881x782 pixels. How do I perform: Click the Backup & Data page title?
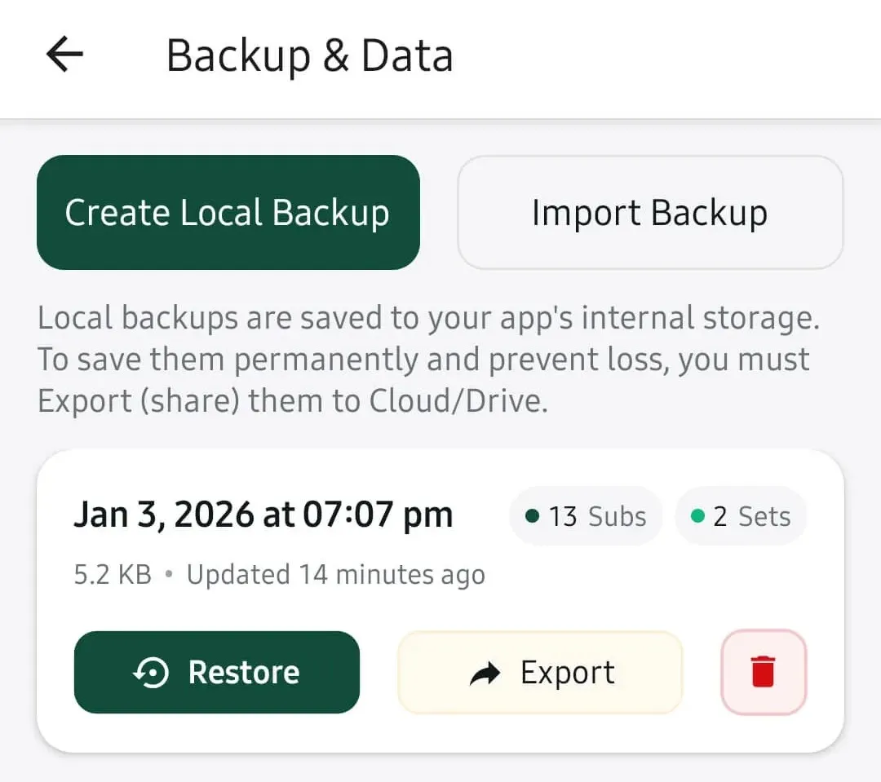tap(309, 55)
